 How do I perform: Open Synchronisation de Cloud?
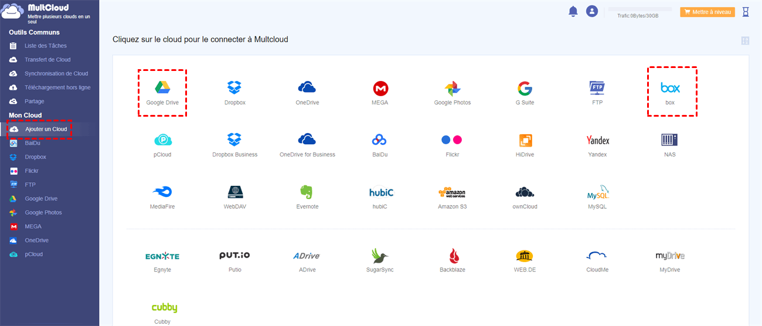click(56, 73)
